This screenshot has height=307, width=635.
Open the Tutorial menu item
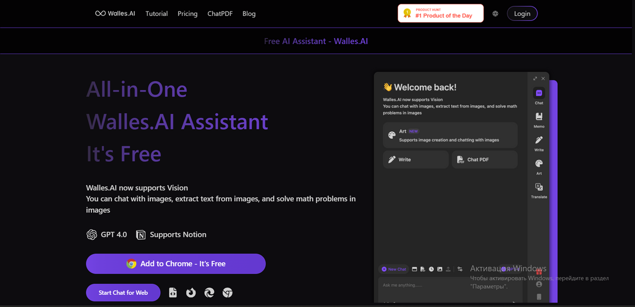click(x=157, y=14)
